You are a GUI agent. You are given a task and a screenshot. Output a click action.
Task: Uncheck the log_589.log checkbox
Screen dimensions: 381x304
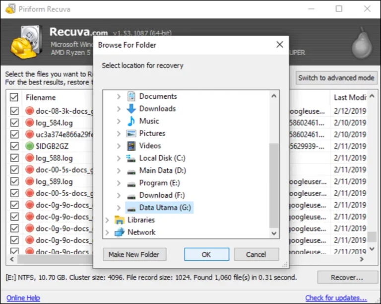tap(14, 181)
